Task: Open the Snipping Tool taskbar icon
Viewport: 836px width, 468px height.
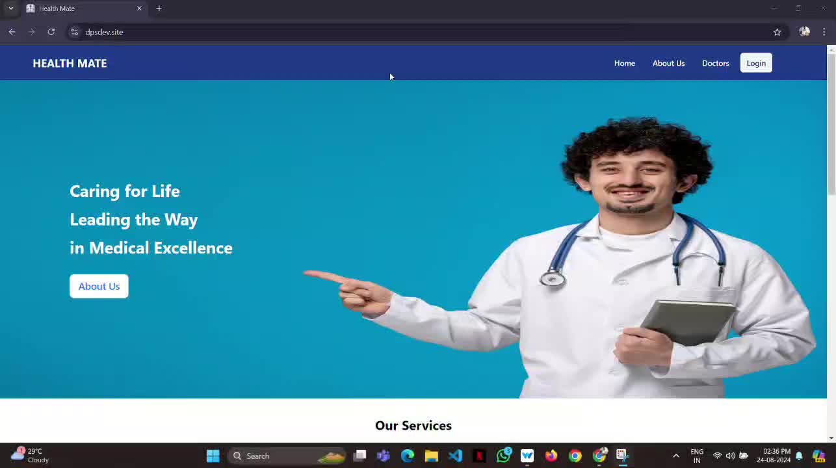Action: pyautogui.click(x=623, y=456)
